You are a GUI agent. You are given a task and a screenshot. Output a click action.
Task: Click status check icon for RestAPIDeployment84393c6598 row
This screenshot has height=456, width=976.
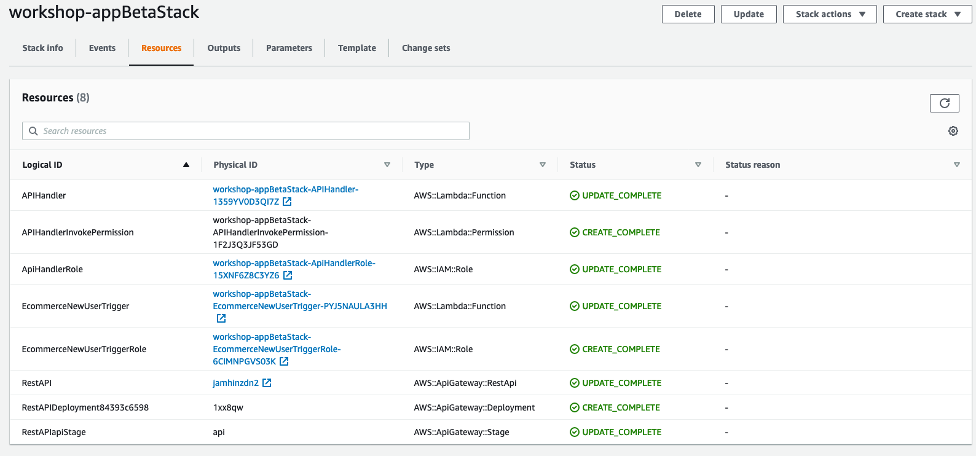click(x=575, y=407)
